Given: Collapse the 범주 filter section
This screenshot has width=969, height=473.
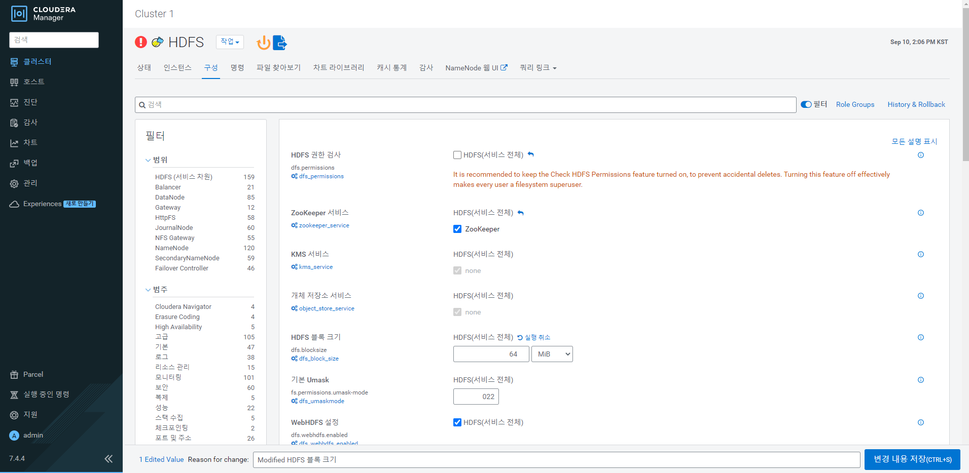Looking at the screenshot, I should point(157,289).
